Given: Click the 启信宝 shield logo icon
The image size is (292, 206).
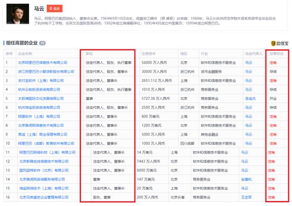Looking at the screenshot, I should 274,43.
